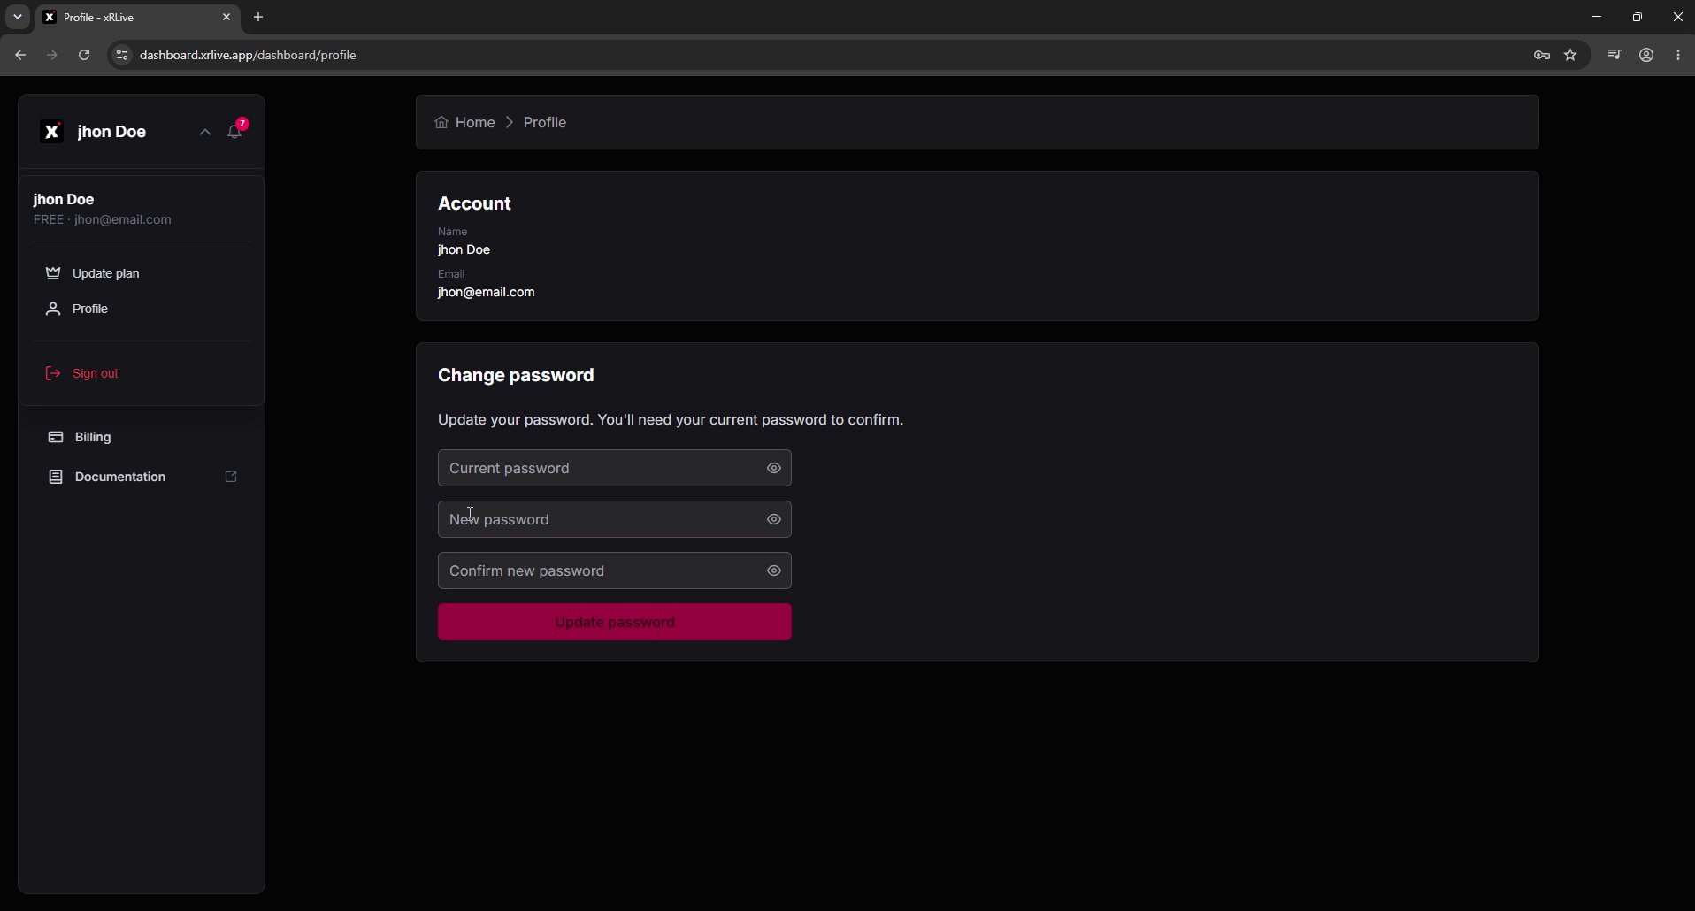
Task: Reload the page
Action: (x=84, y=55)
